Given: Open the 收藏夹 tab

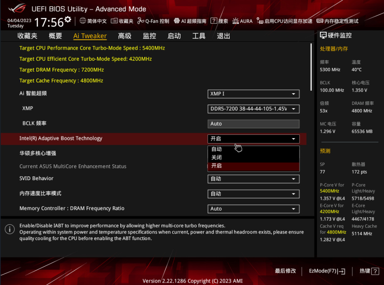Looking at the screenshot, I should click(27, 36).
